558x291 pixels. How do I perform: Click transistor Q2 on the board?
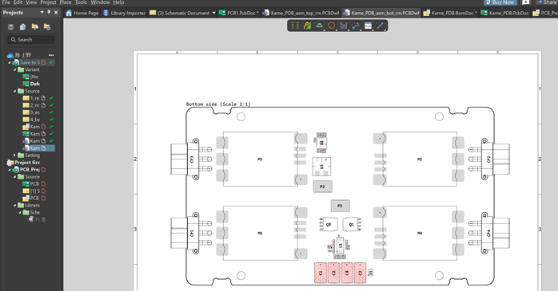(x=329, y=224)
